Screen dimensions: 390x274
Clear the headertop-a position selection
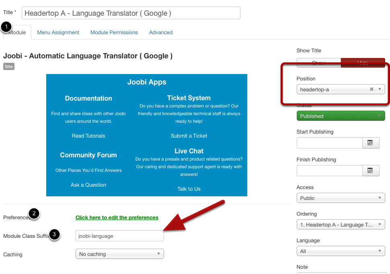(372, 89)
